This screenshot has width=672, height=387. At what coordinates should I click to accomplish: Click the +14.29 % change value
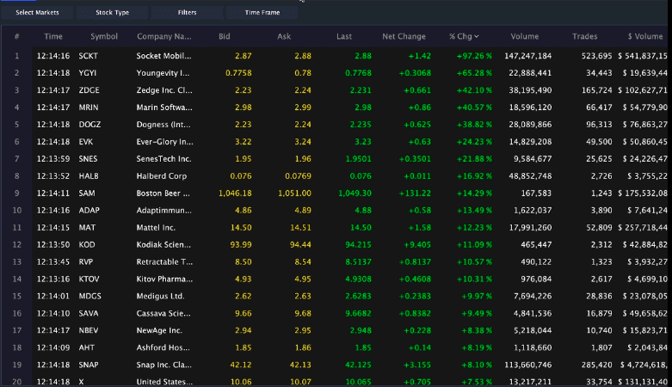474,193
